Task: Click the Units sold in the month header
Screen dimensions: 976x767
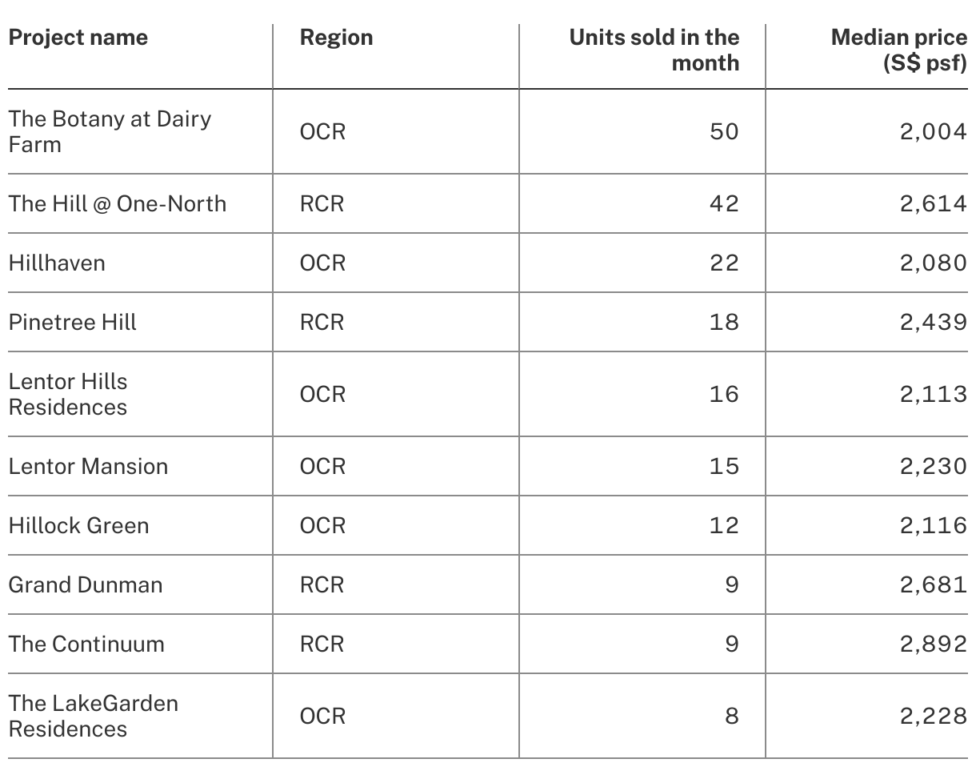Action: (x=654, y=50)
